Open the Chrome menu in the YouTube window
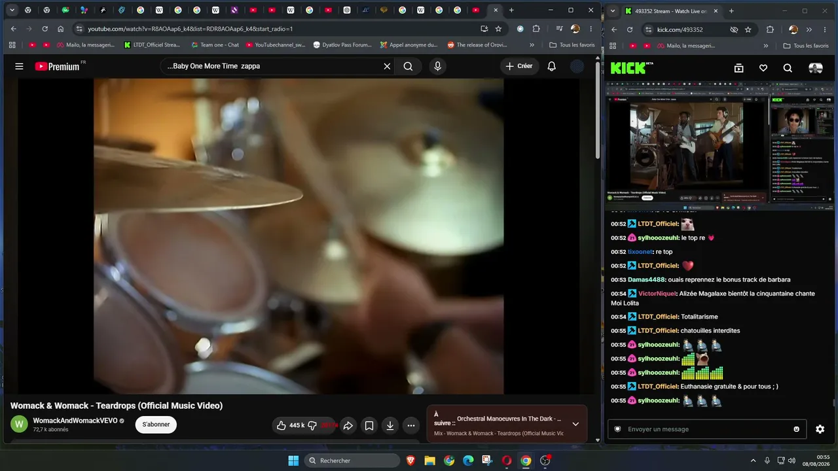The image size is (838, 471). pos(591,29)
